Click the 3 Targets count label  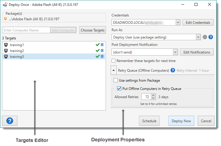pyautogui.click(x=9, y=38)
